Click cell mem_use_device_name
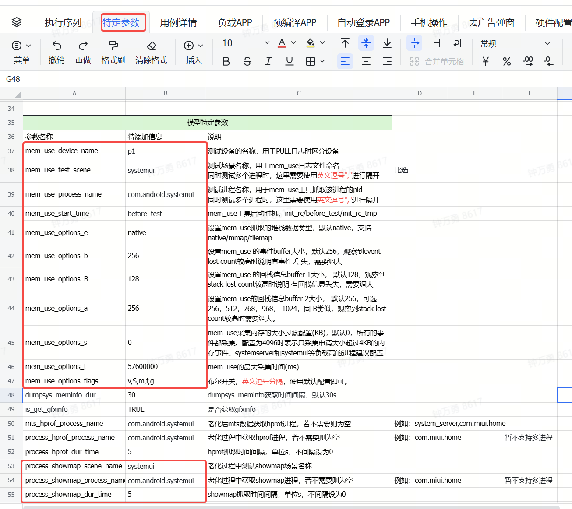 [74, 151]
